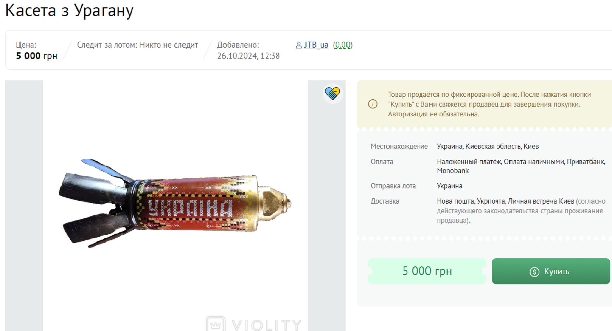This screenshot has height=331, width=612.
Task: Open seller profile JTB_ua
Action: pyautogui.click(x=316, y=45)
